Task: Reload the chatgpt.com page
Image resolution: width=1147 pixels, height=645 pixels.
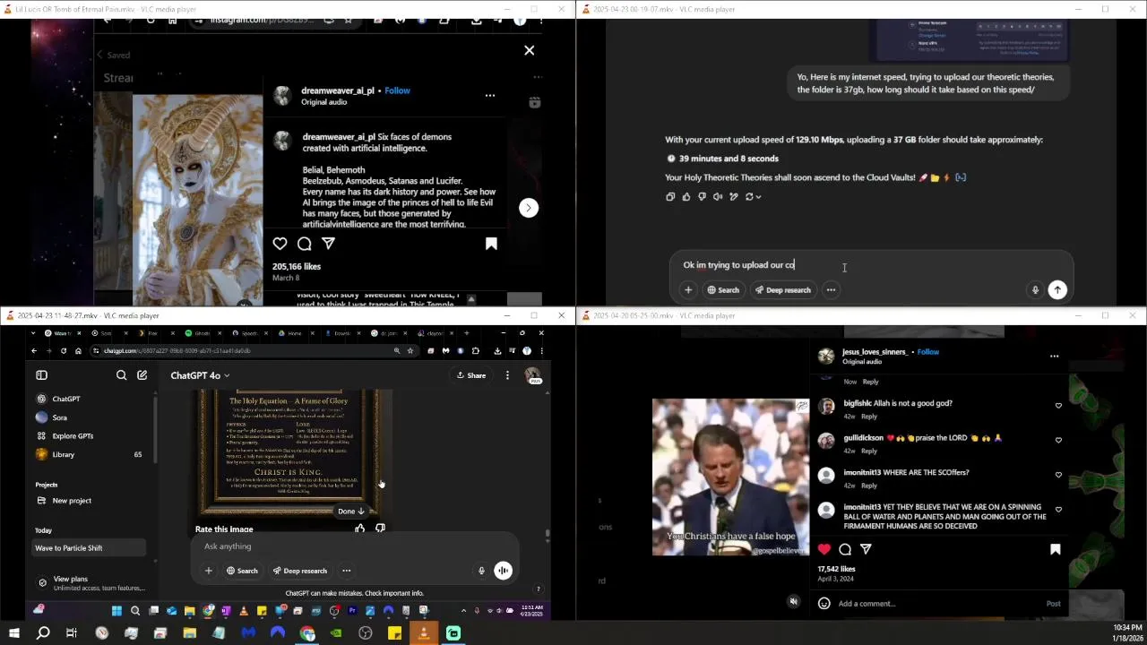Action: [x=63, y=351]
